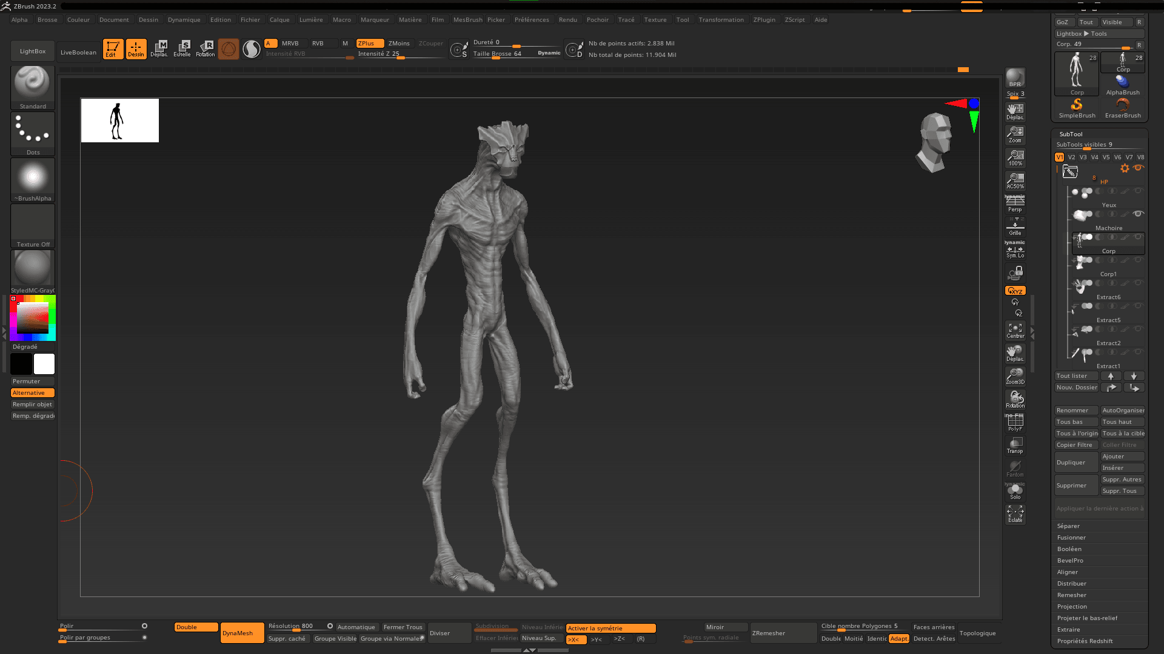Open the ZPlugin menu

764,20
